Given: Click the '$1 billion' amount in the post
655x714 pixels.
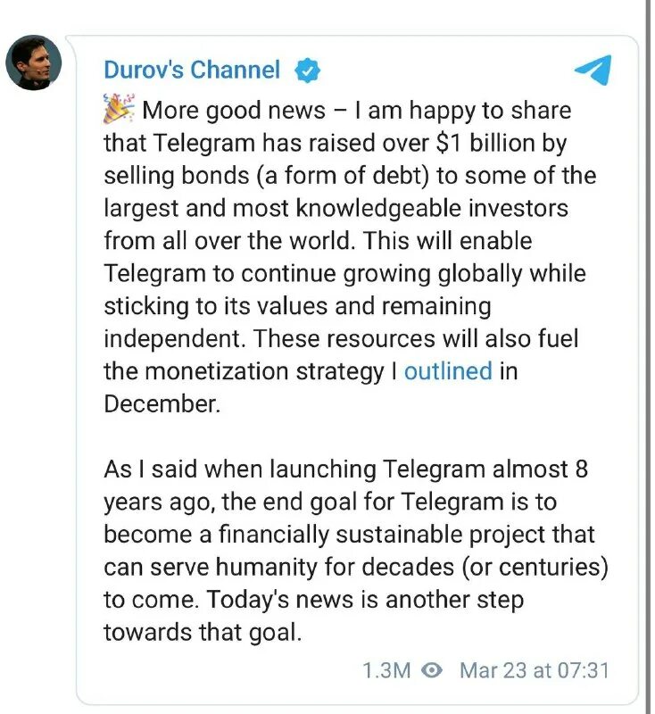Looking at the screenshot, I should coord(484,143).
